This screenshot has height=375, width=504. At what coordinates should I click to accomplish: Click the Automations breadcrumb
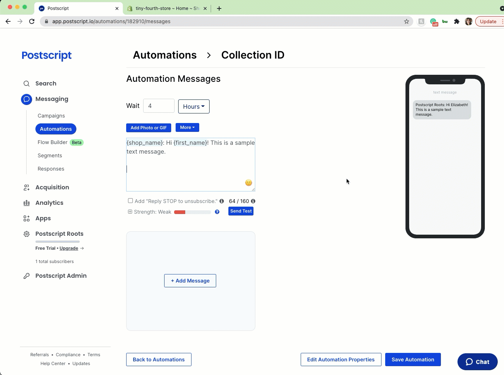point(165,55)
